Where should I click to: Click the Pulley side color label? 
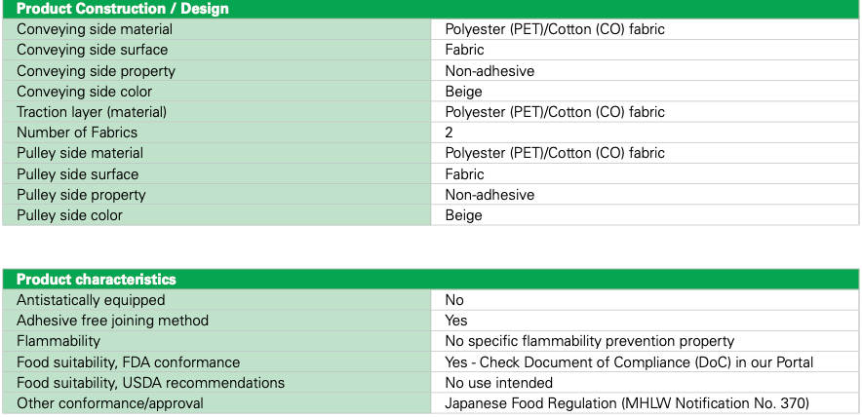tap(69, 215)
